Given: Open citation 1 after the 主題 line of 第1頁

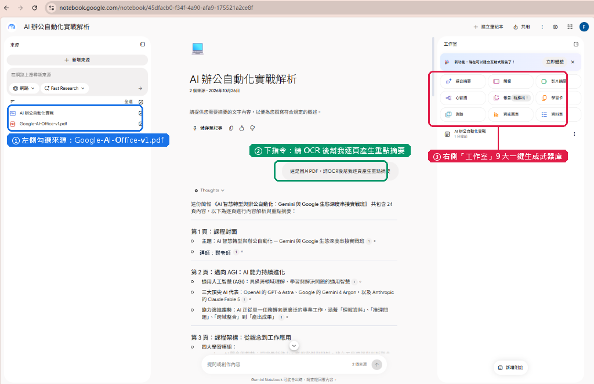Looking at the screenshot, I should (x=369, y=241).
